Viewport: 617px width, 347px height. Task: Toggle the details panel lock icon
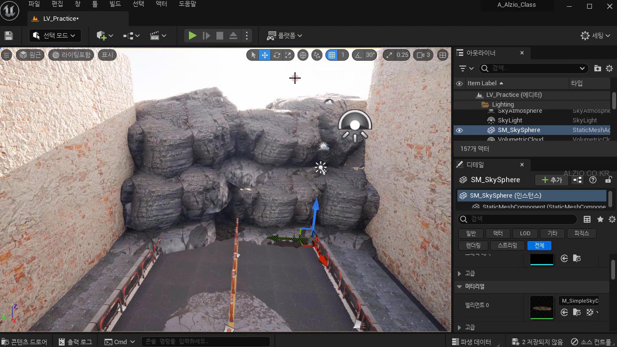[x=608, y=180]
